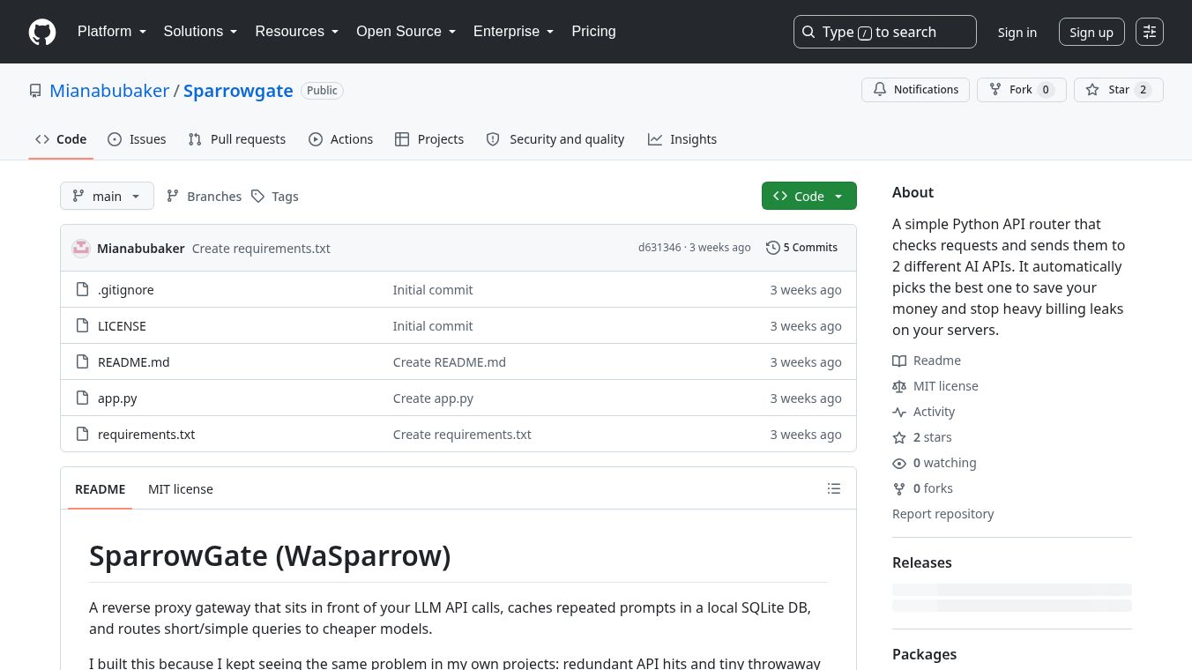Open the Sparrowgate repository name link
This screenshot has height=670, width=1192.
[238, 91]
